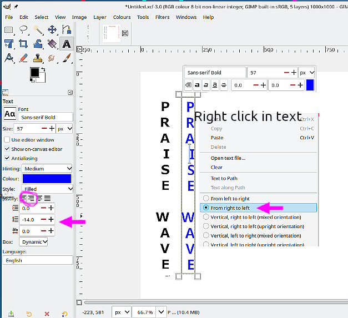Save tool preset icon
The height and width of the screenshot is (318, 348).
[11, 314]
